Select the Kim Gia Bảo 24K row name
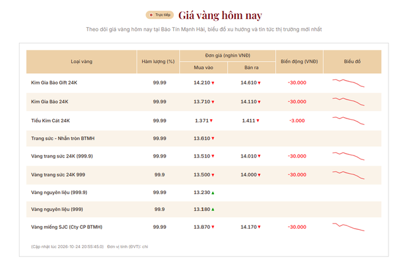Screen dimensions: 403x274 click(50, 102)
